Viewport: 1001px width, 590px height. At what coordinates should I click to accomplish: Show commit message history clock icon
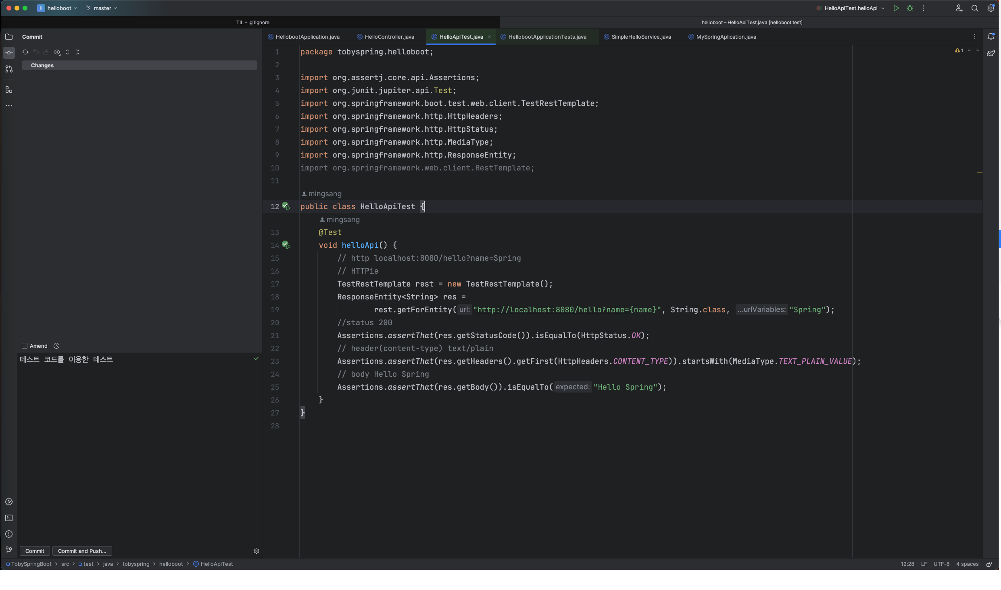coord(56,346)
